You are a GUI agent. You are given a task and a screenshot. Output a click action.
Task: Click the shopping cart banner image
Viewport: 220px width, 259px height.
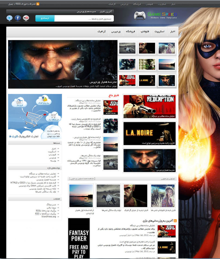[35, 117]
